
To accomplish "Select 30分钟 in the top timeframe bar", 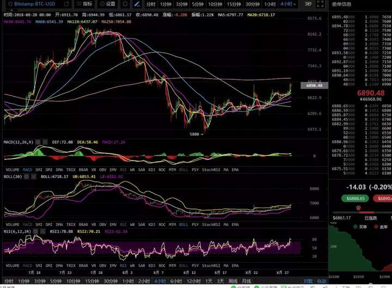I will pos(253,4).
